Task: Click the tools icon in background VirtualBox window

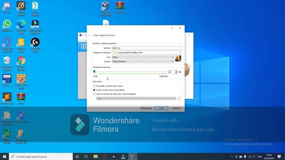Action: [x=83, y=47]
